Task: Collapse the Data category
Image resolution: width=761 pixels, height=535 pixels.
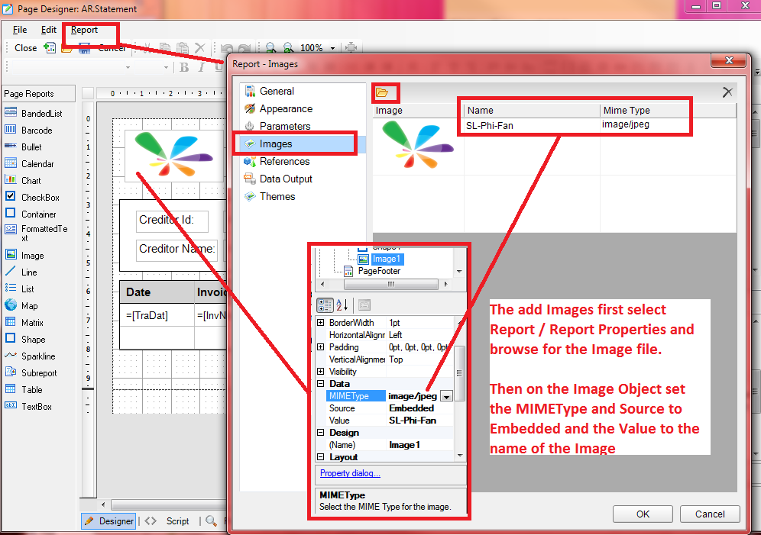Action: (320, 384)
